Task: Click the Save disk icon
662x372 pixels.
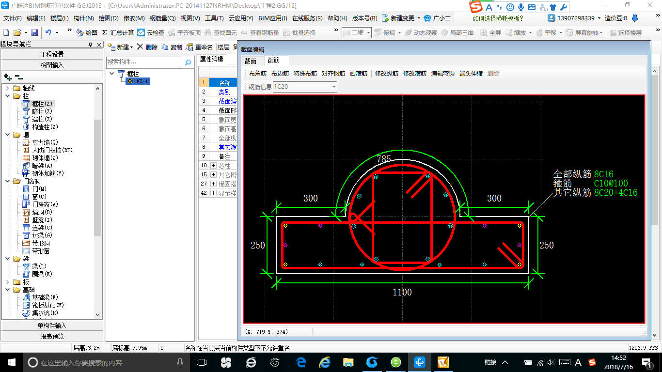Action: point(34,32)
